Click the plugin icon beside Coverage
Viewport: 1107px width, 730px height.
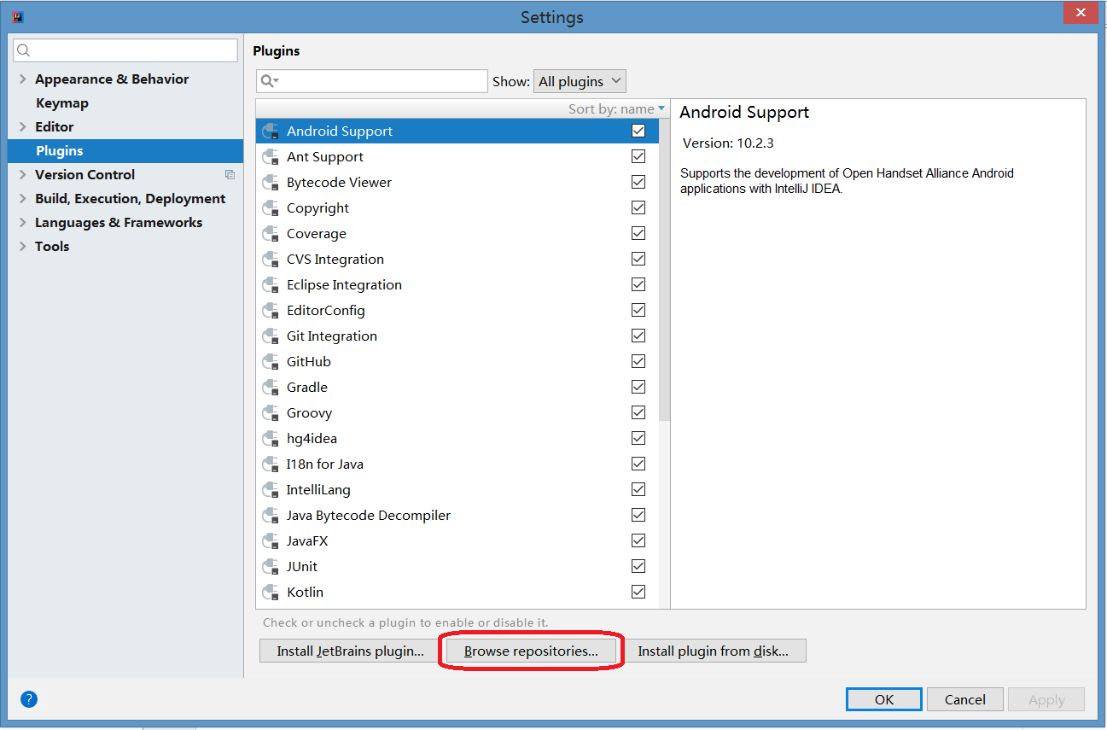tap(271, 233)
